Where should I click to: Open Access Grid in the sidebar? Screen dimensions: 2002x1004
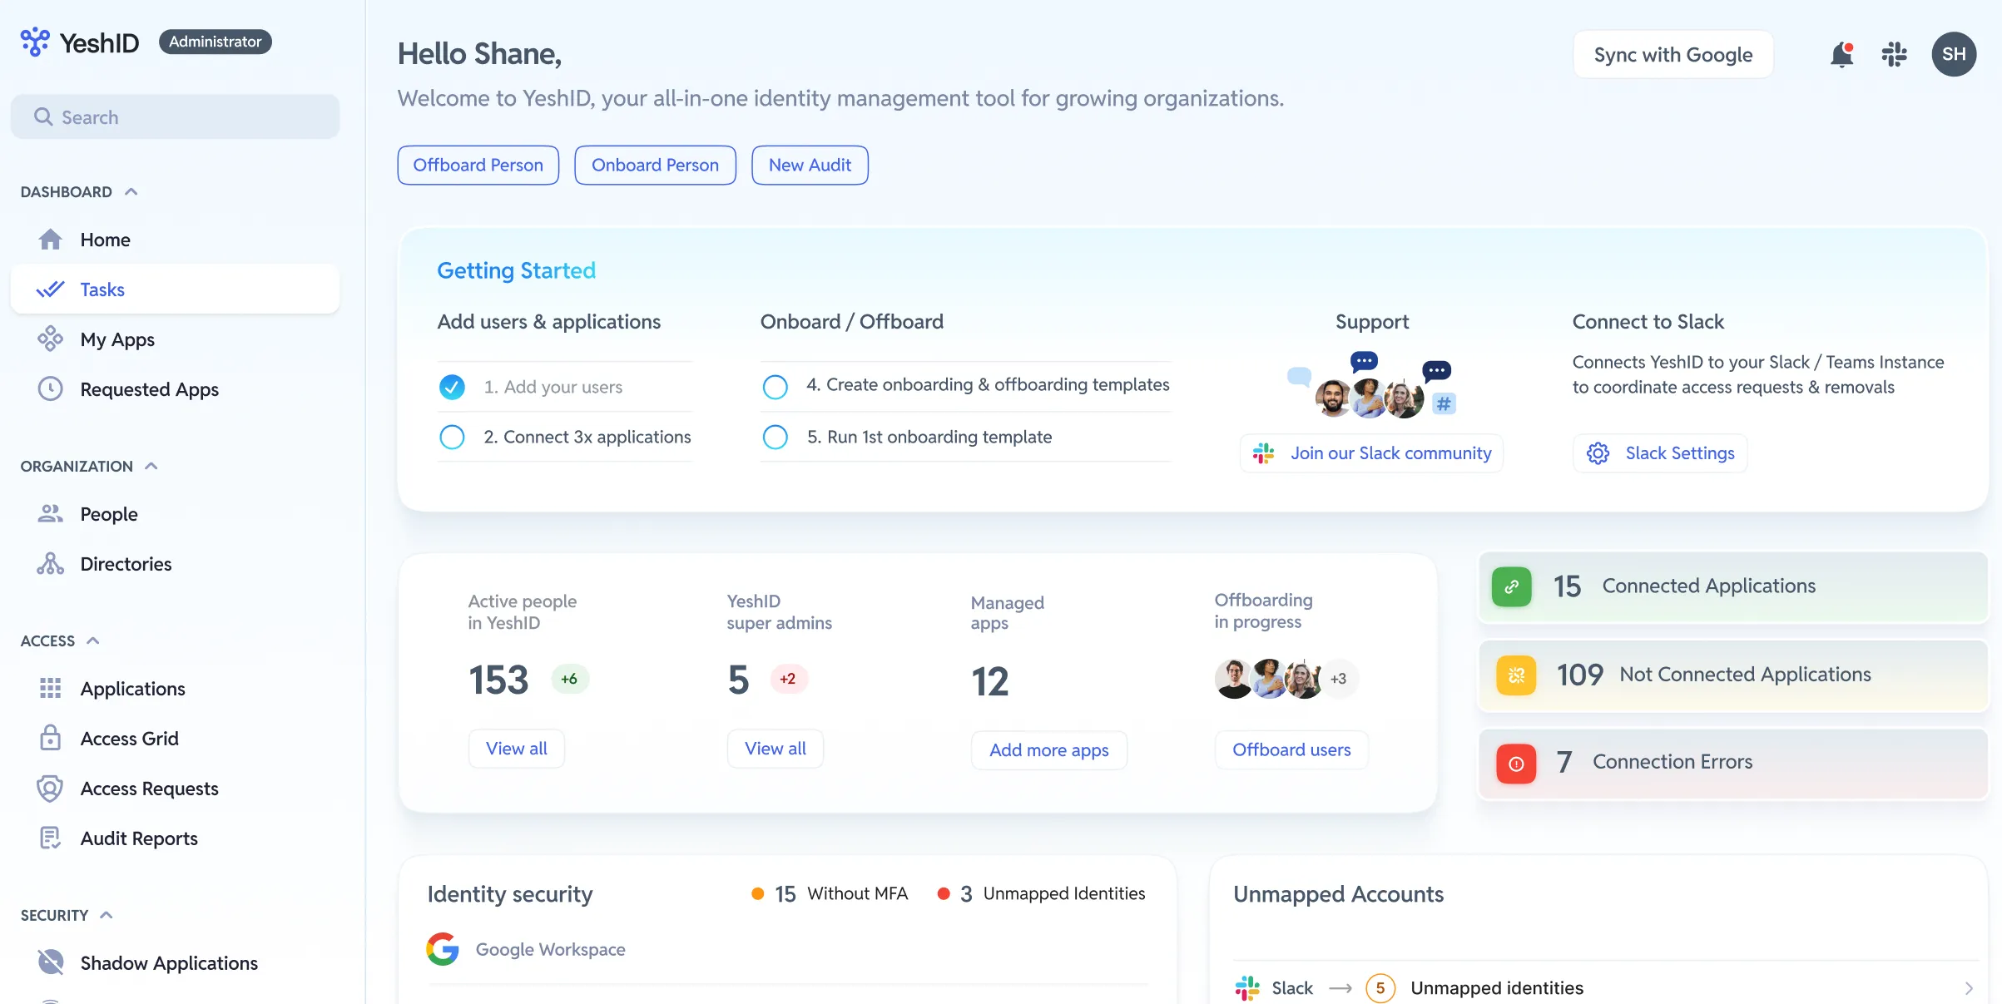(129, 739)
